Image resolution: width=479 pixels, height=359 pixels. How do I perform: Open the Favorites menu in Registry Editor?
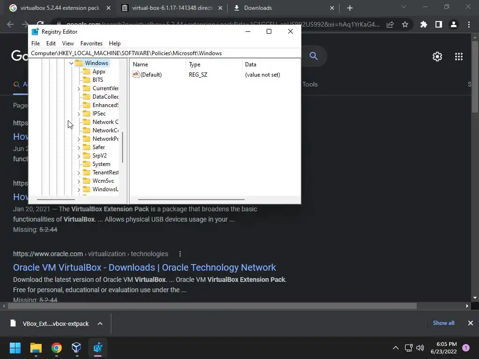(x=91, y=43)
